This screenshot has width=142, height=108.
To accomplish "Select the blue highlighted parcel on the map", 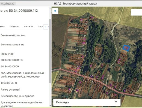I will 126,48.
